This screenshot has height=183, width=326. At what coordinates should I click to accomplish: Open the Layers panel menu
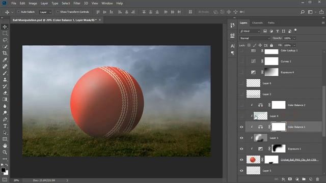(x=323, y=23)
